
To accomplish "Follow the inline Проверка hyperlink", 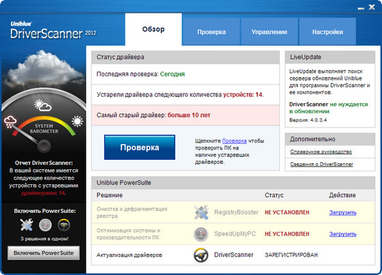I will tap(235, 141).
